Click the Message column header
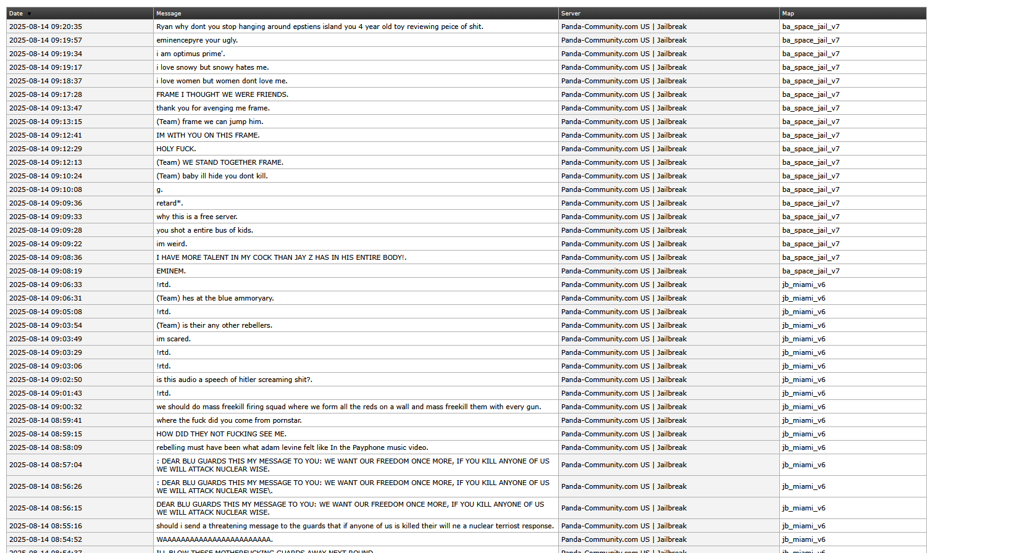 pyautogui.click(x=169, y=14)
